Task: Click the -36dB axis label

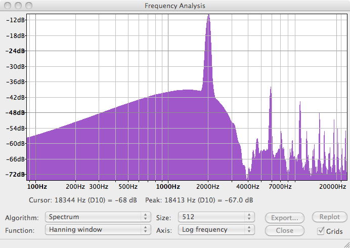Action: tap(15, 82)
